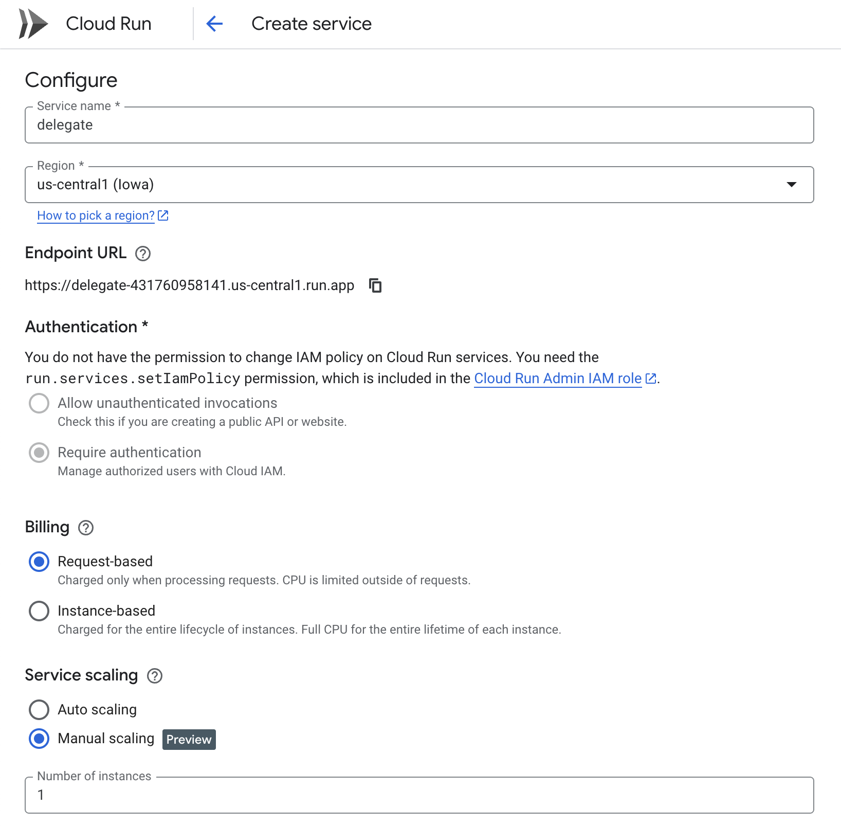Expand the Region dropdown arrow
The image size is (841, 826).
point(791,185)
